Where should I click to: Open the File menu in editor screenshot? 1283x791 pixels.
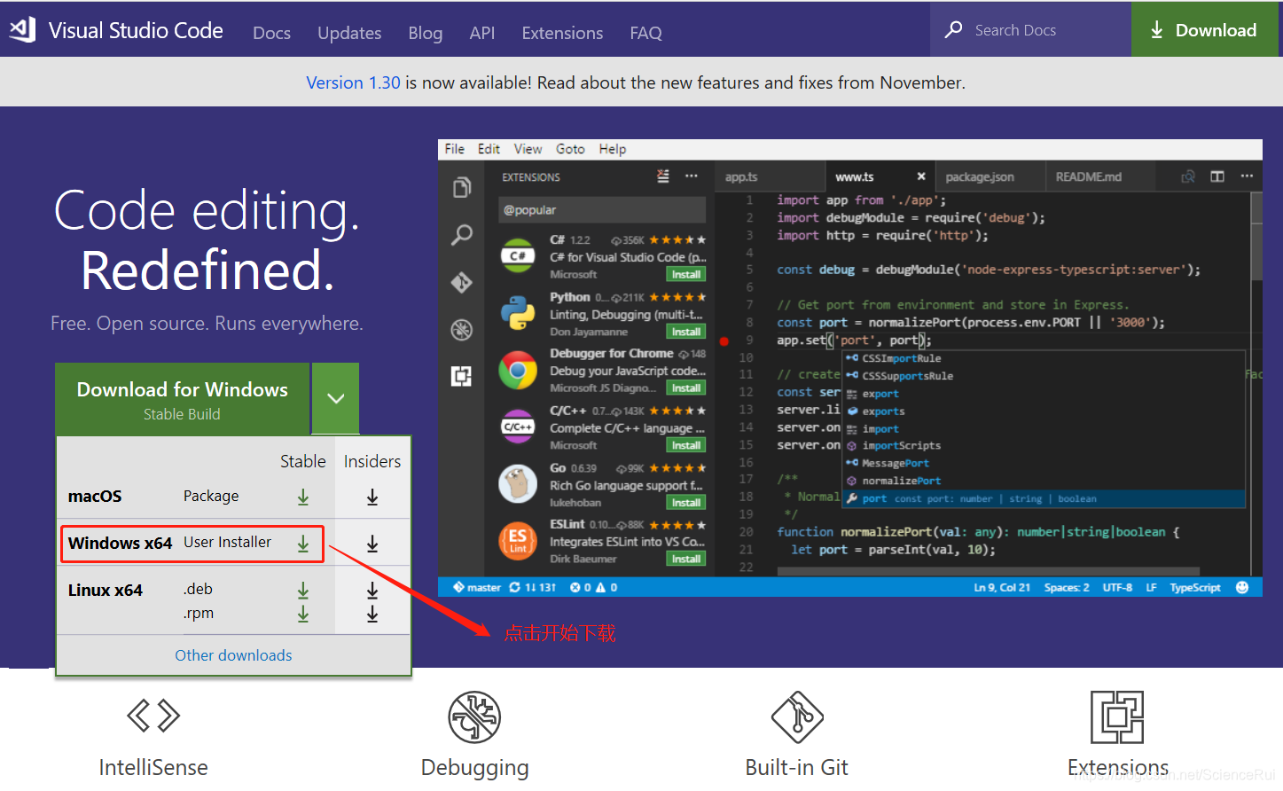[455, 149]
